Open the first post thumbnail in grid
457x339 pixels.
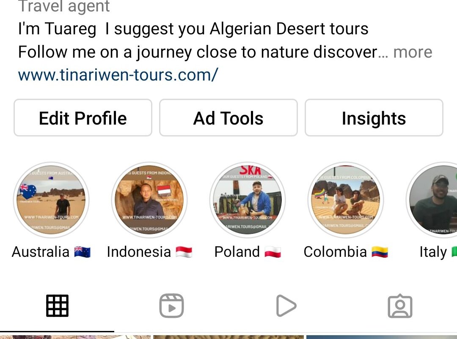[75, 337]
